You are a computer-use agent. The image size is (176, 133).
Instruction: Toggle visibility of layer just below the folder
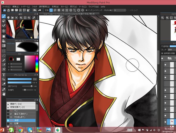coord(165,65)
